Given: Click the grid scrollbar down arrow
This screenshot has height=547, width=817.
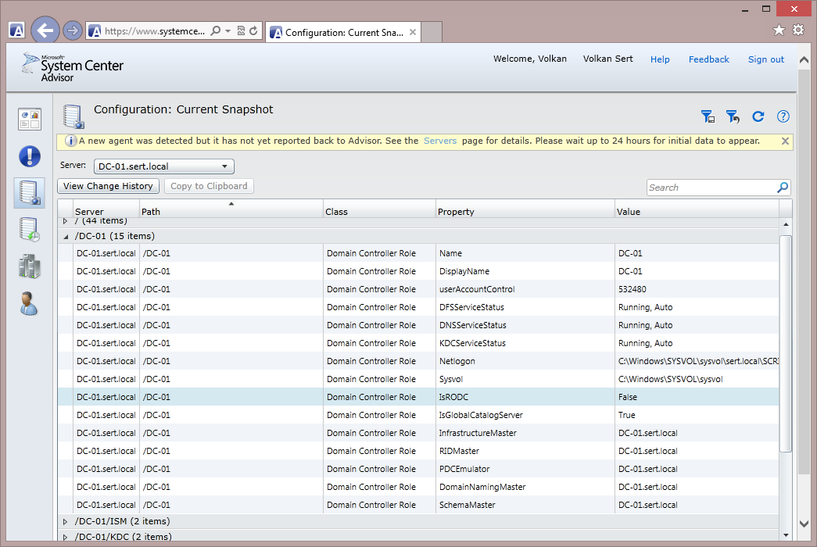Looking at the screenshot, I should pos(786,535).
